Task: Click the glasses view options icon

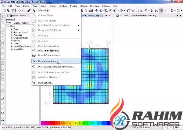Action: (x=91, y=11)
